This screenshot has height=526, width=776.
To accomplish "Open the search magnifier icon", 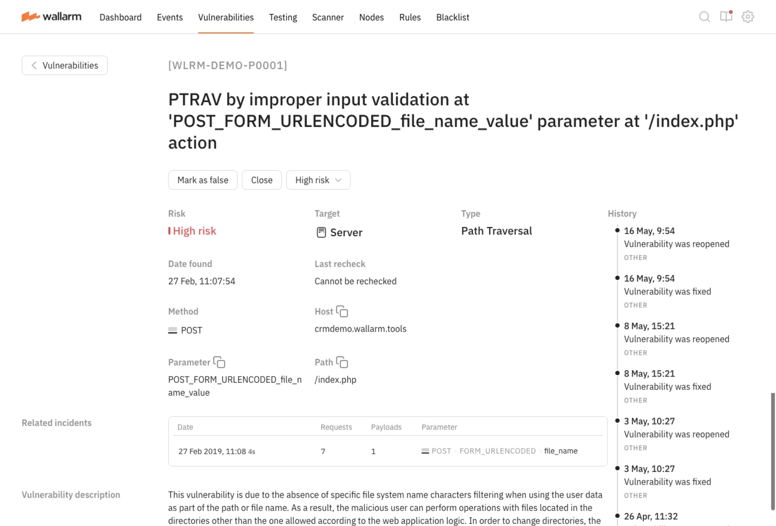I will (x=704, y=17).
